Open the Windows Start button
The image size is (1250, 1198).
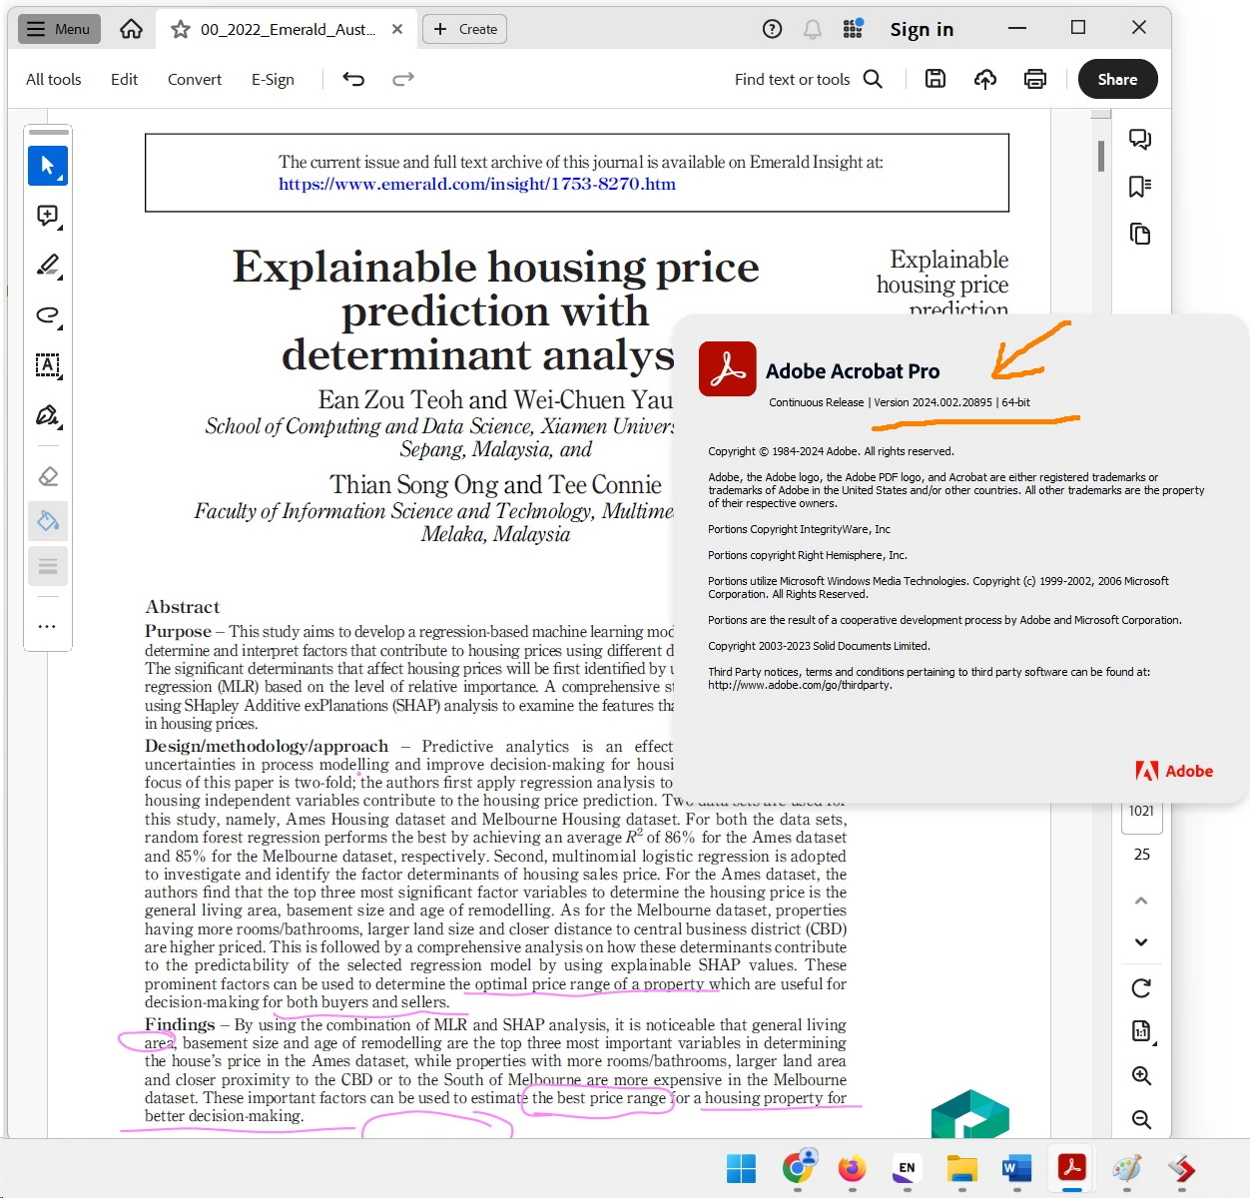tap(741, 1168)
